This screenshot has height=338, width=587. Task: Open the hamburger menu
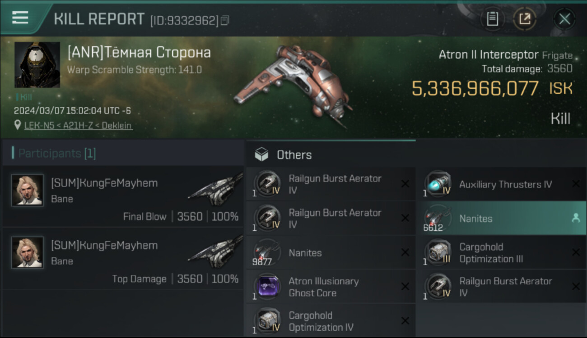point(20,18)
